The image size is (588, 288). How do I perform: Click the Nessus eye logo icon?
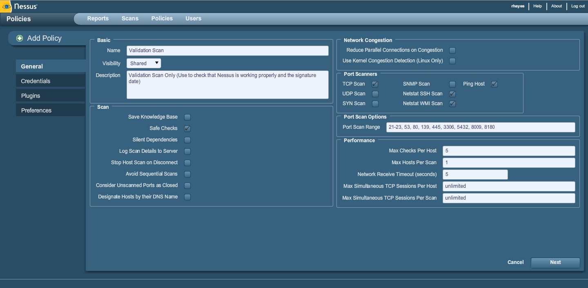coord(7,6)
